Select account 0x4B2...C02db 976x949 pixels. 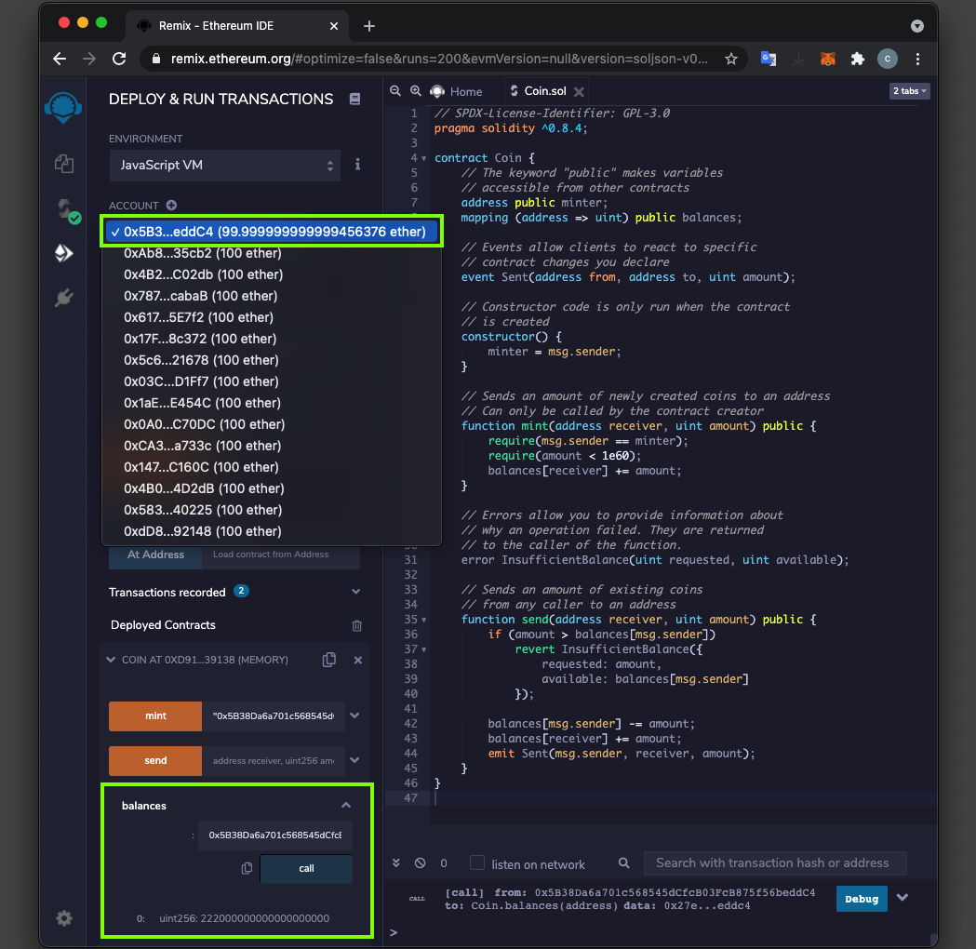(272, 274)
